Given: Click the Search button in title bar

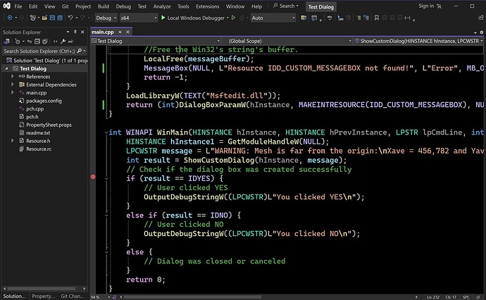Looking at the screenshot, I should pos(285,6).
